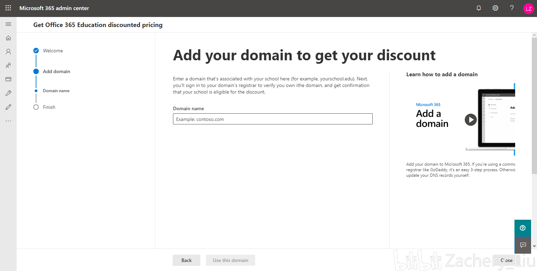Screen dimensions: 537x271
Task: Click the vertical scrollbar thumb
Action: coord(534,106)
